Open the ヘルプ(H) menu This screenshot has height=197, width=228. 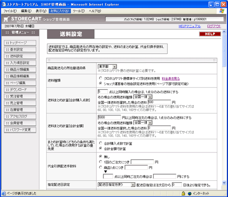click(x=95, y=11)
